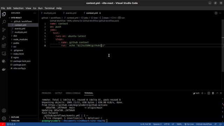Split the terminal panel

[x=209, y=93]
